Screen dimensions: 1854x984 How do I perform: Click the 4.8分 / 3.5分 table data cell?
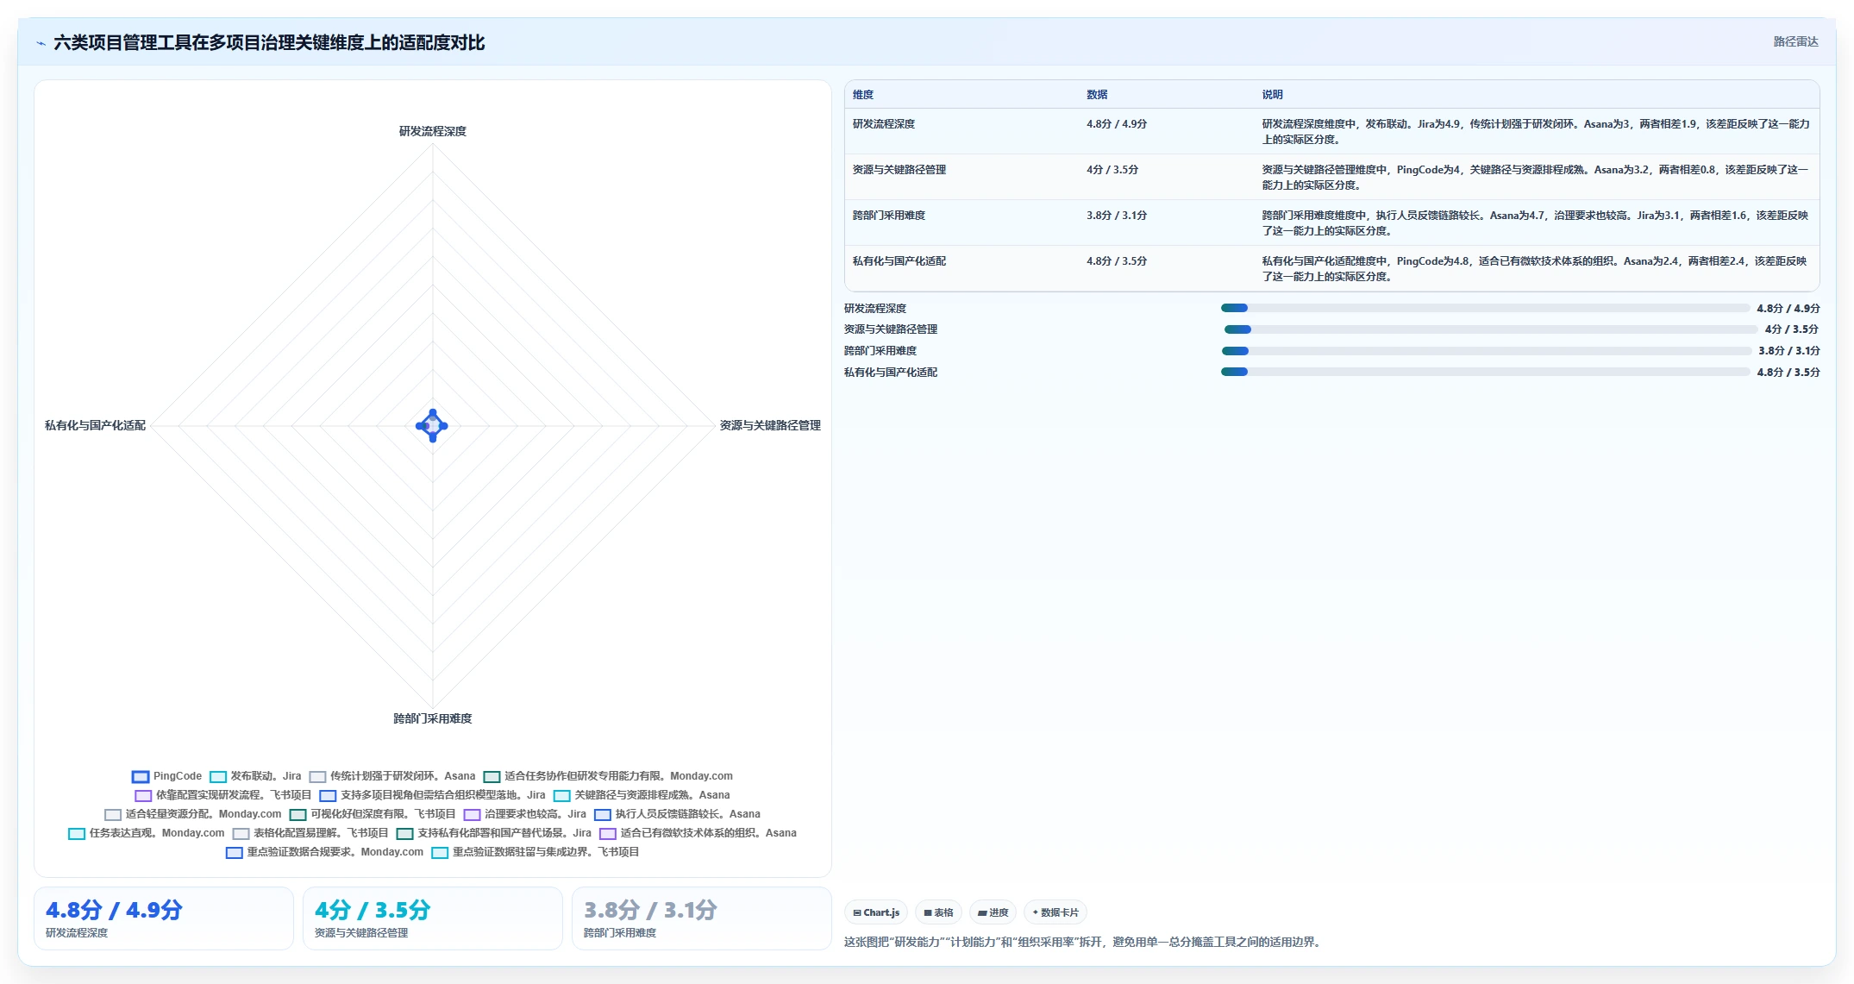pyautogui.click(x=1117, y=261)
